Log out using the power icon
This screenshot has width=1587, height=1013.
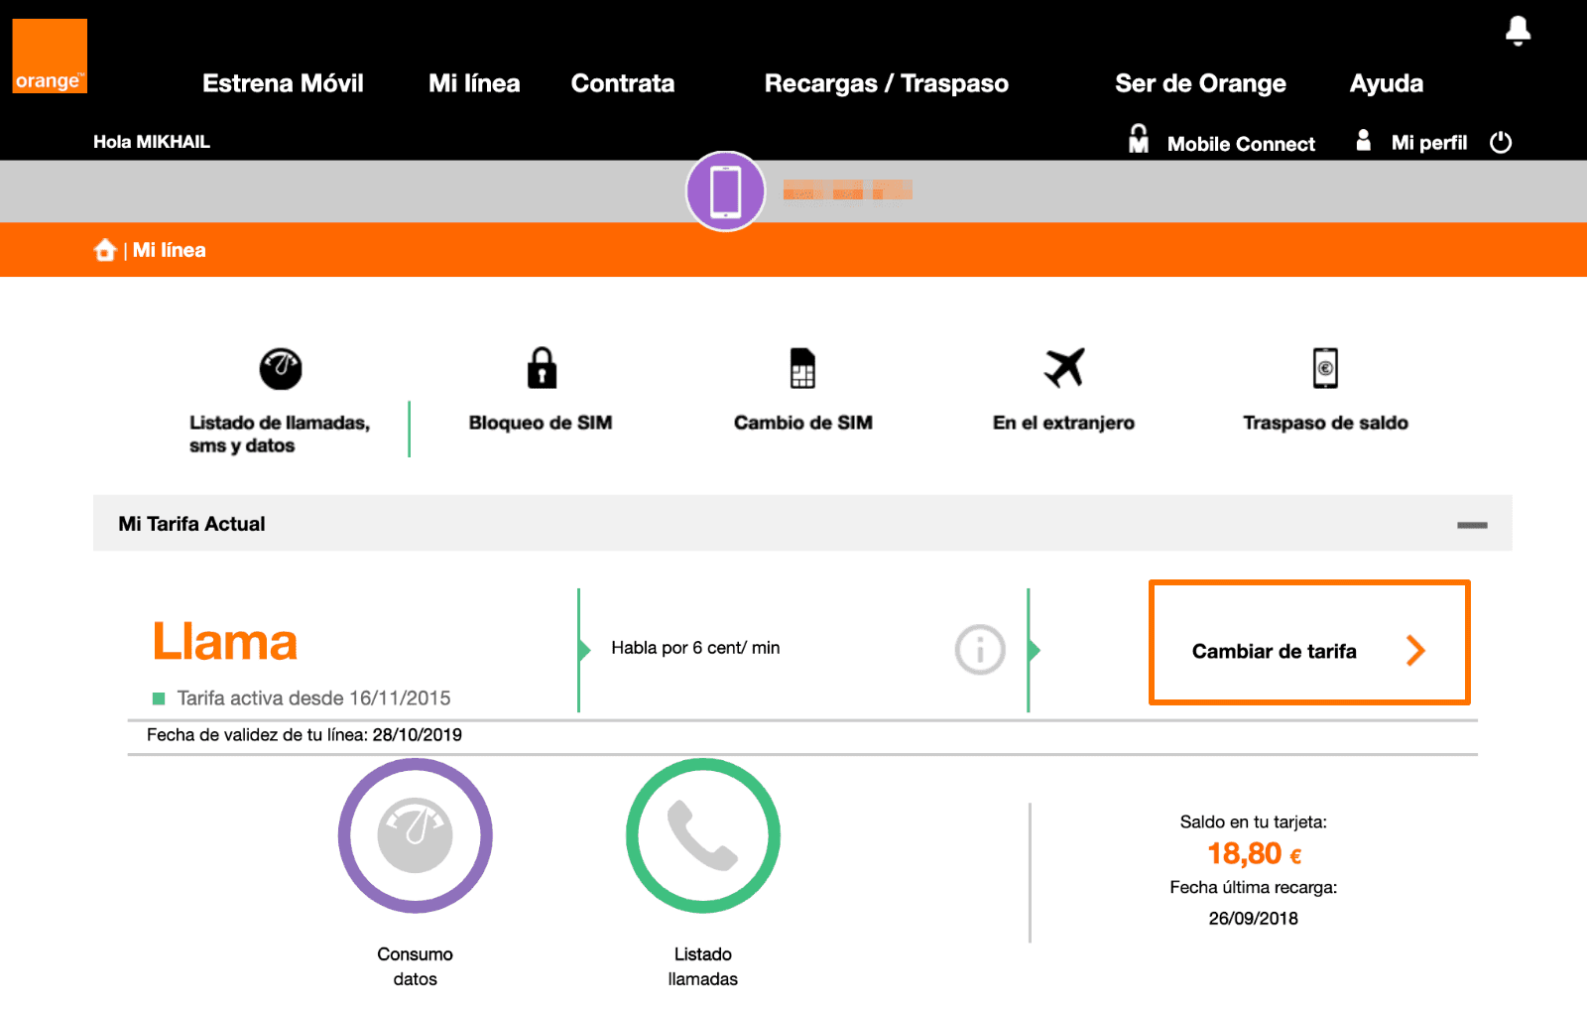1501,142
